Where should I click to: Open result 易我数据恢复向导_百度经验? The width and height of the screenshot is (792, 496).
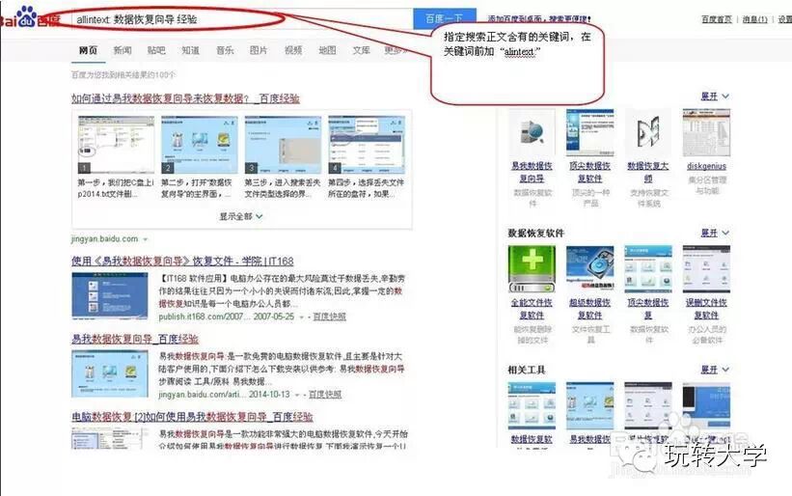[135, 339]
